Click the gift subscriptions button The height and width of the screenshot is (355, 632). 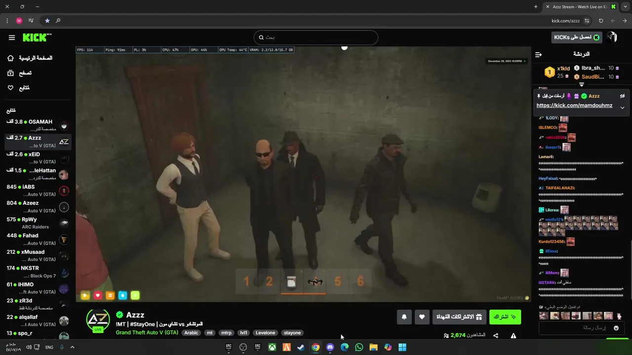pos(459,317)
